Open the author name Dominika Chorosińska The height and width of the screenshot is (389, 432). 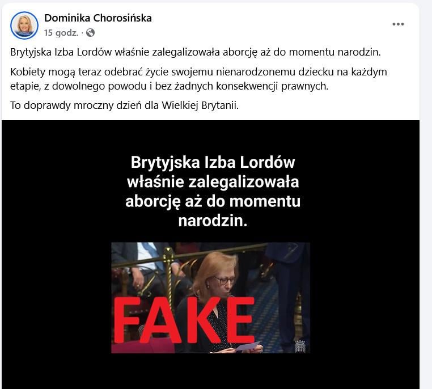[98, 18]
